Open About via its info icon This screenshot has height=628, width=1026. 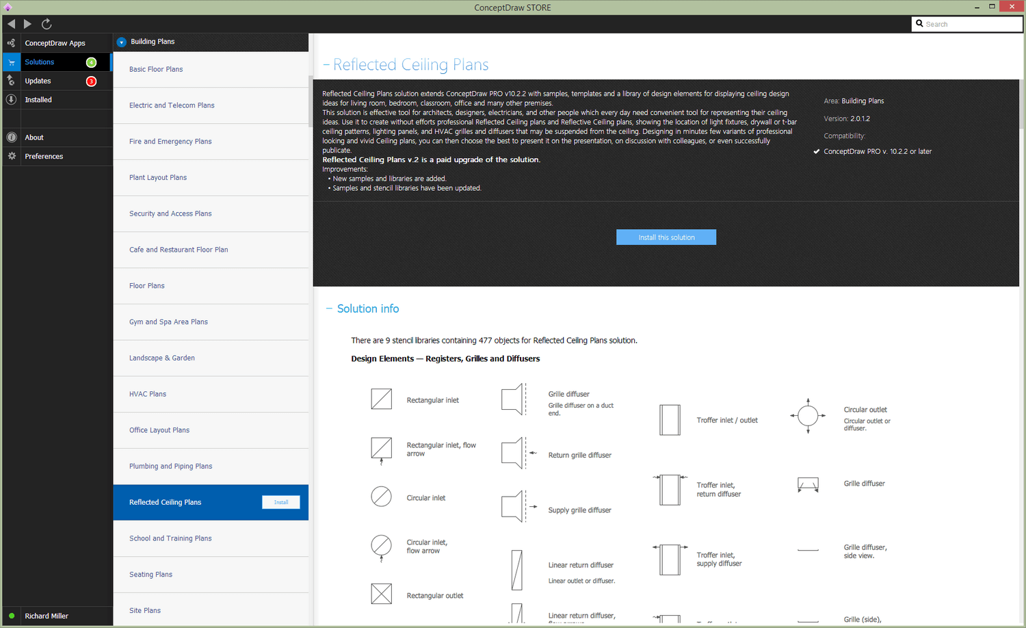(11, 138)
